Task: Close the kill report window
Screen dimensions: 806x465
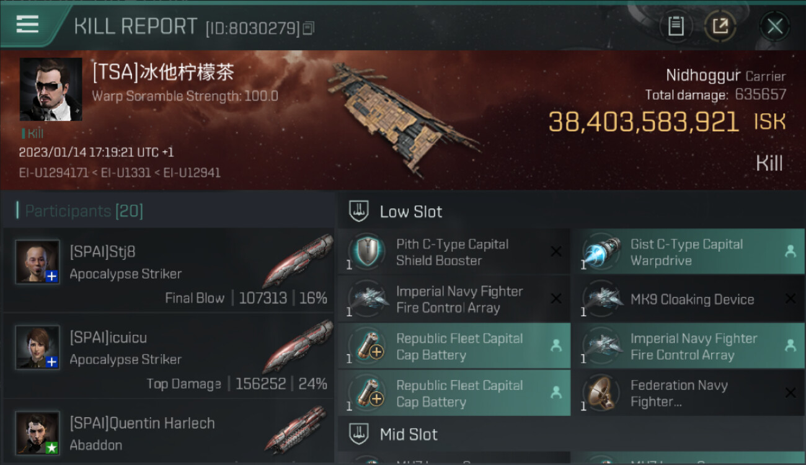Action: (x=774, y=26)
